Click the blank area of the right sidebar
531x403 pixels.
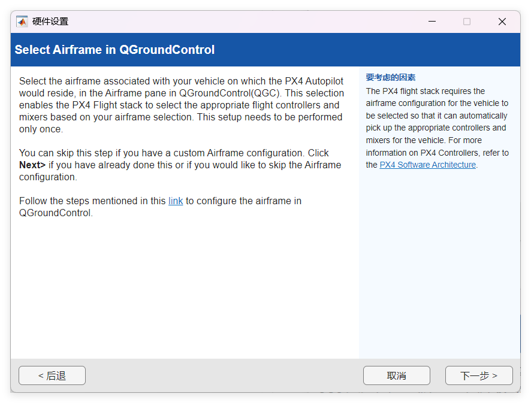pyautogui.click(x=439, y=263)
